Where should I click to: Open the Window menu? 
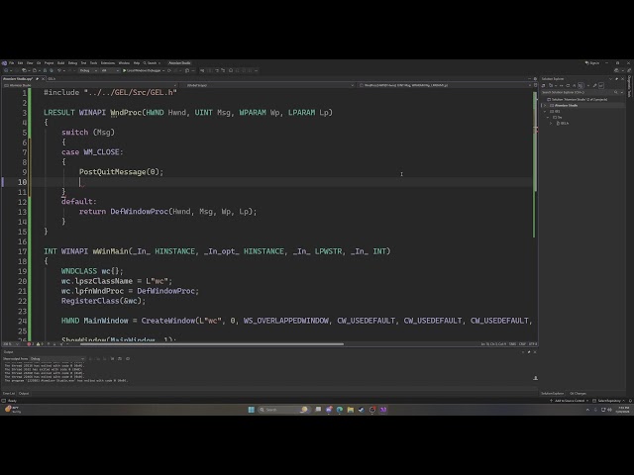click(124, 63)
